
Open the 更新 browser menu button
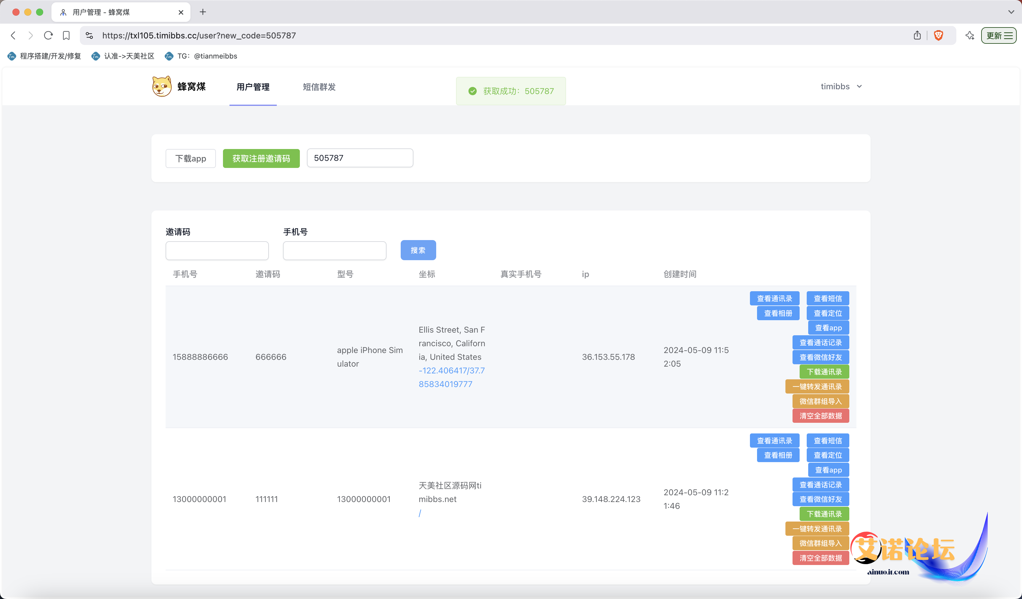pos(998,36)
